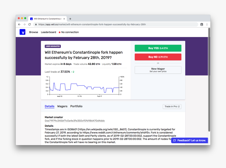Click the No connection status indicator
Image resolution: width=226 pixels, height=168 pixels.
69,32
